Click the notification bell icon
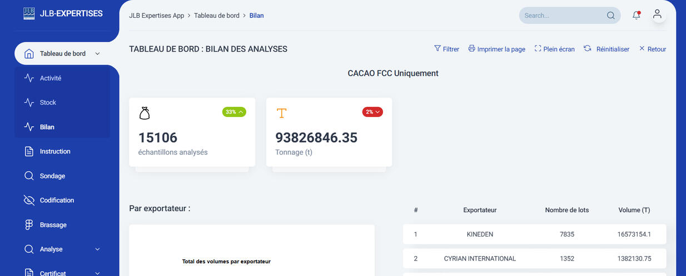Image resolution: width=686 pixels, height=276 pixels. [637, 16]
